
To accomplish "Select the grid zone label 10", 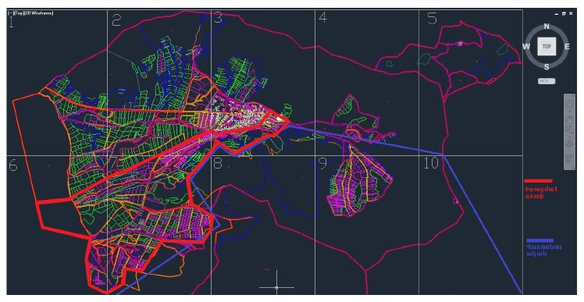I will [x=431, y=163].
